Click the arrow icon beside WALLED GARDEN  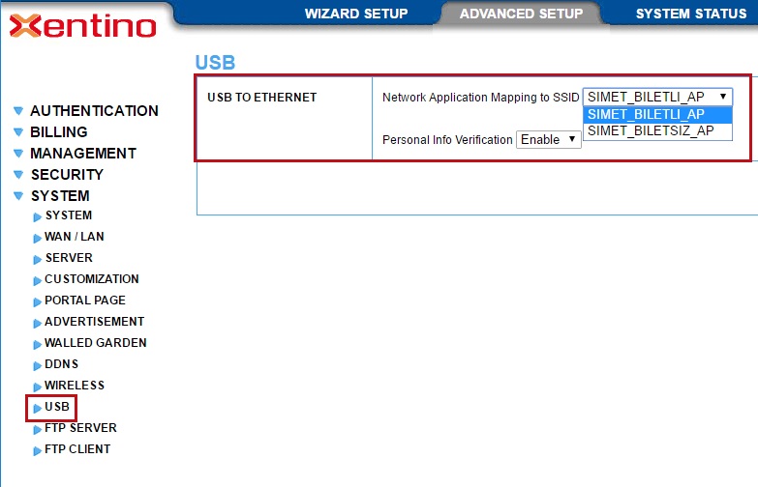(38, 344)
